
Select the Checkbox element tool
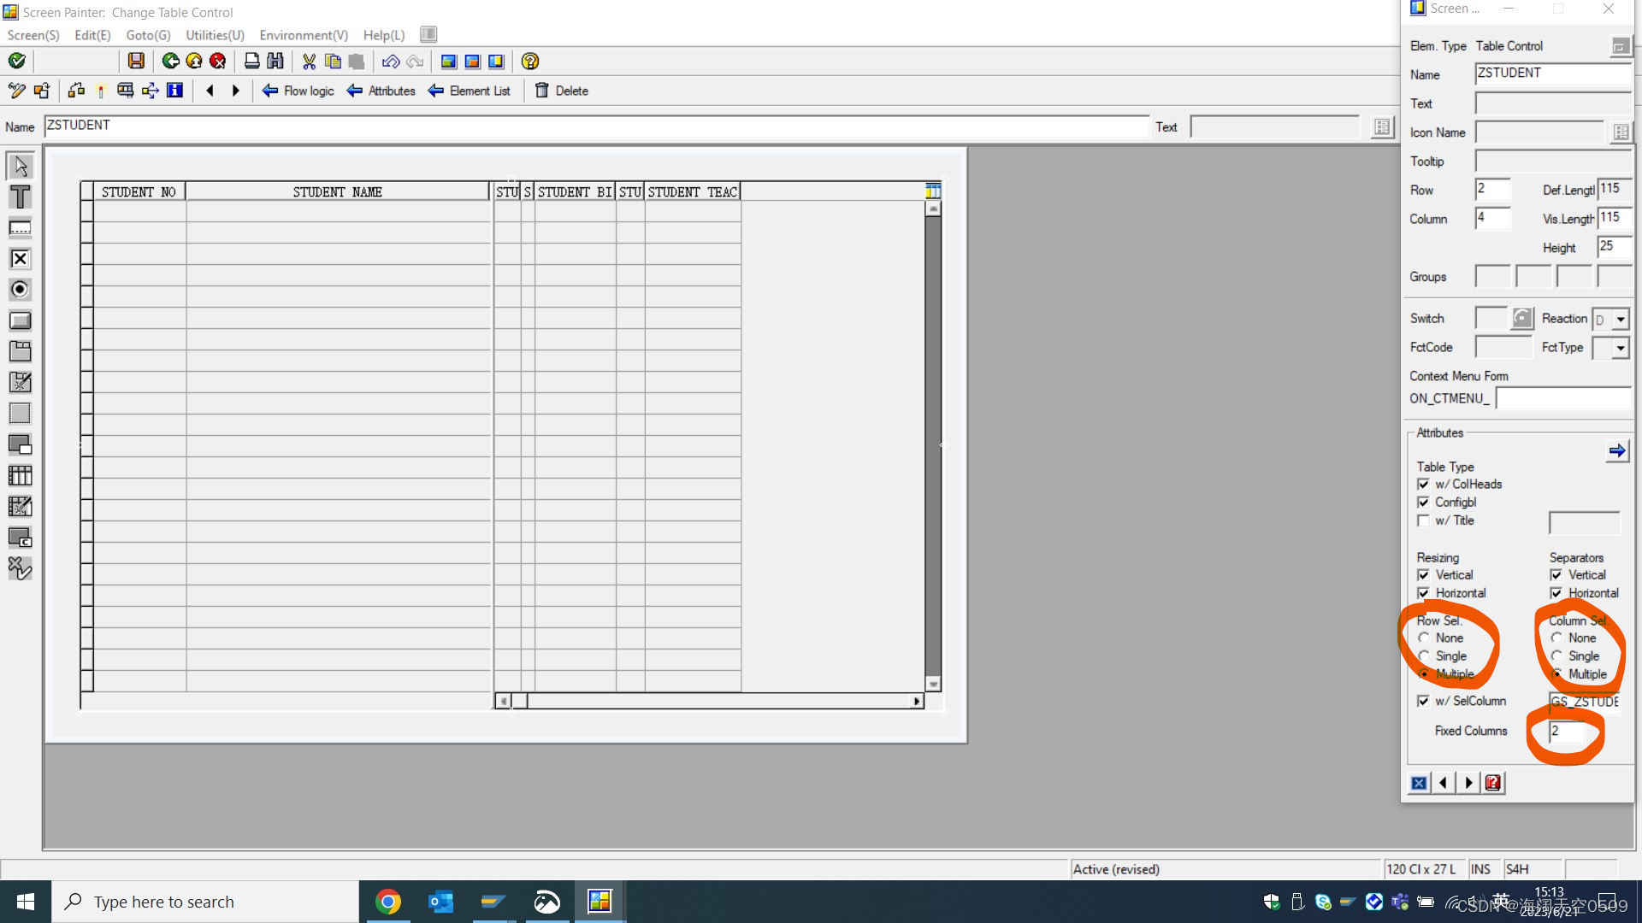click(20, 258)
